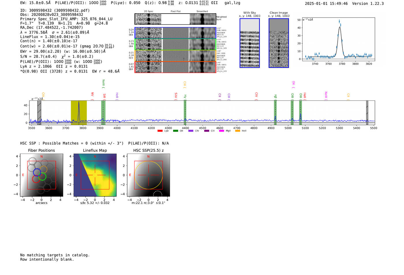Click the 2025-01-01 15:49:46 timestamp
Screen dimensions: 404x275
pos(326,3)
